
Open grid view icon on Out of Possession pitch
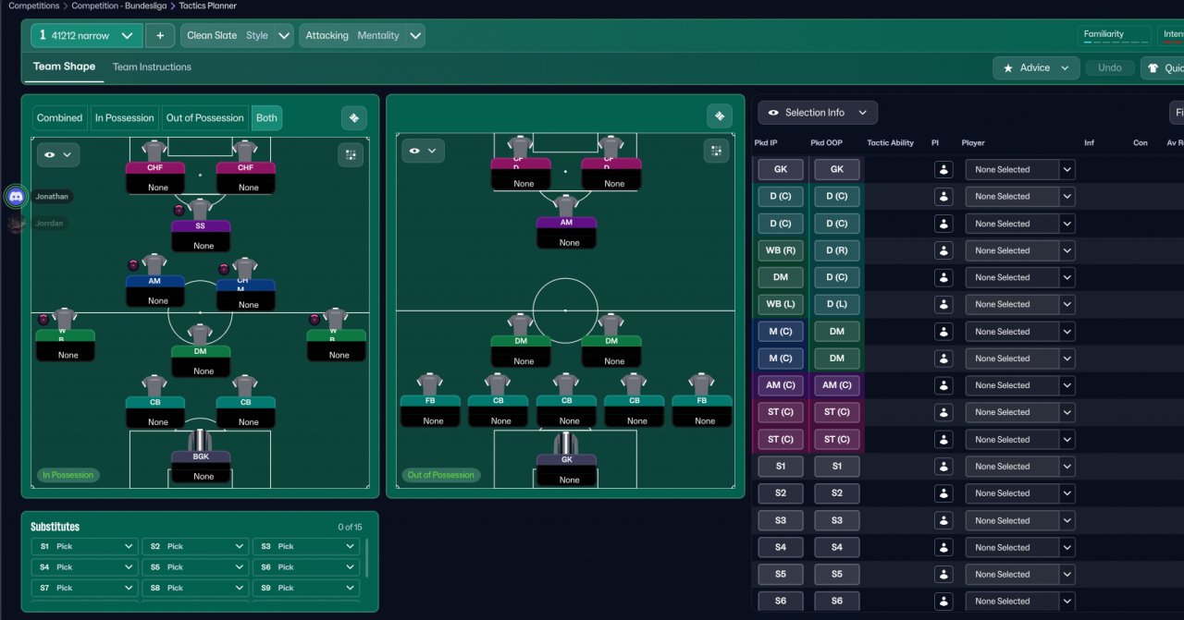(716, 151)
